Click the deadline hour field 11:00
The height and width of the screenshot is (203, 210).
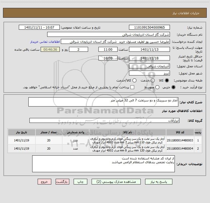pos(108,49)
